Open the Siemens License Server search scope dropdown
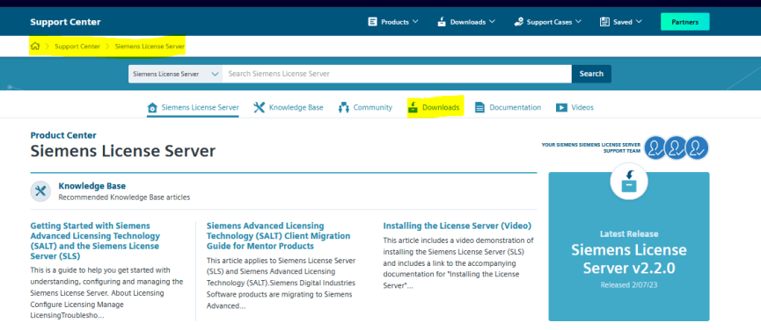 click(176, 74)
